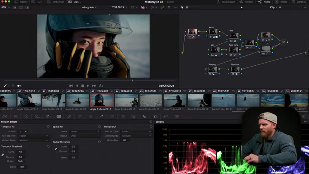Open Motion Blur Motion Range dropdown
The image size is (309, 174).
[136, 136]
